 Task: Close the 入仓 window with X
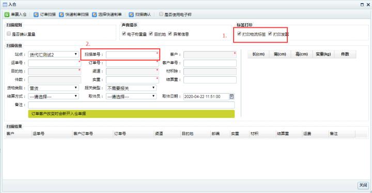[368, 5]
